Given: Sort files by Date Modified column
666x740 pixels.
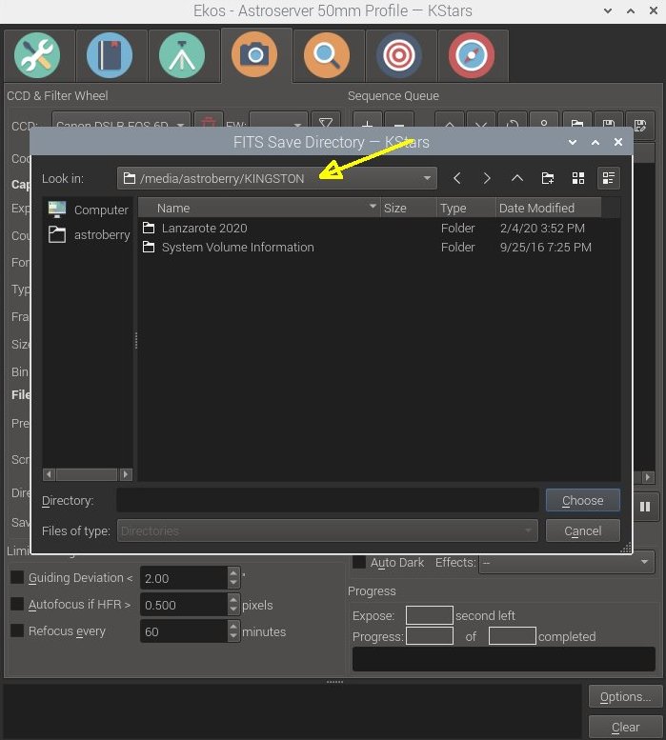Looking at the screenshot, I should 549,209.
